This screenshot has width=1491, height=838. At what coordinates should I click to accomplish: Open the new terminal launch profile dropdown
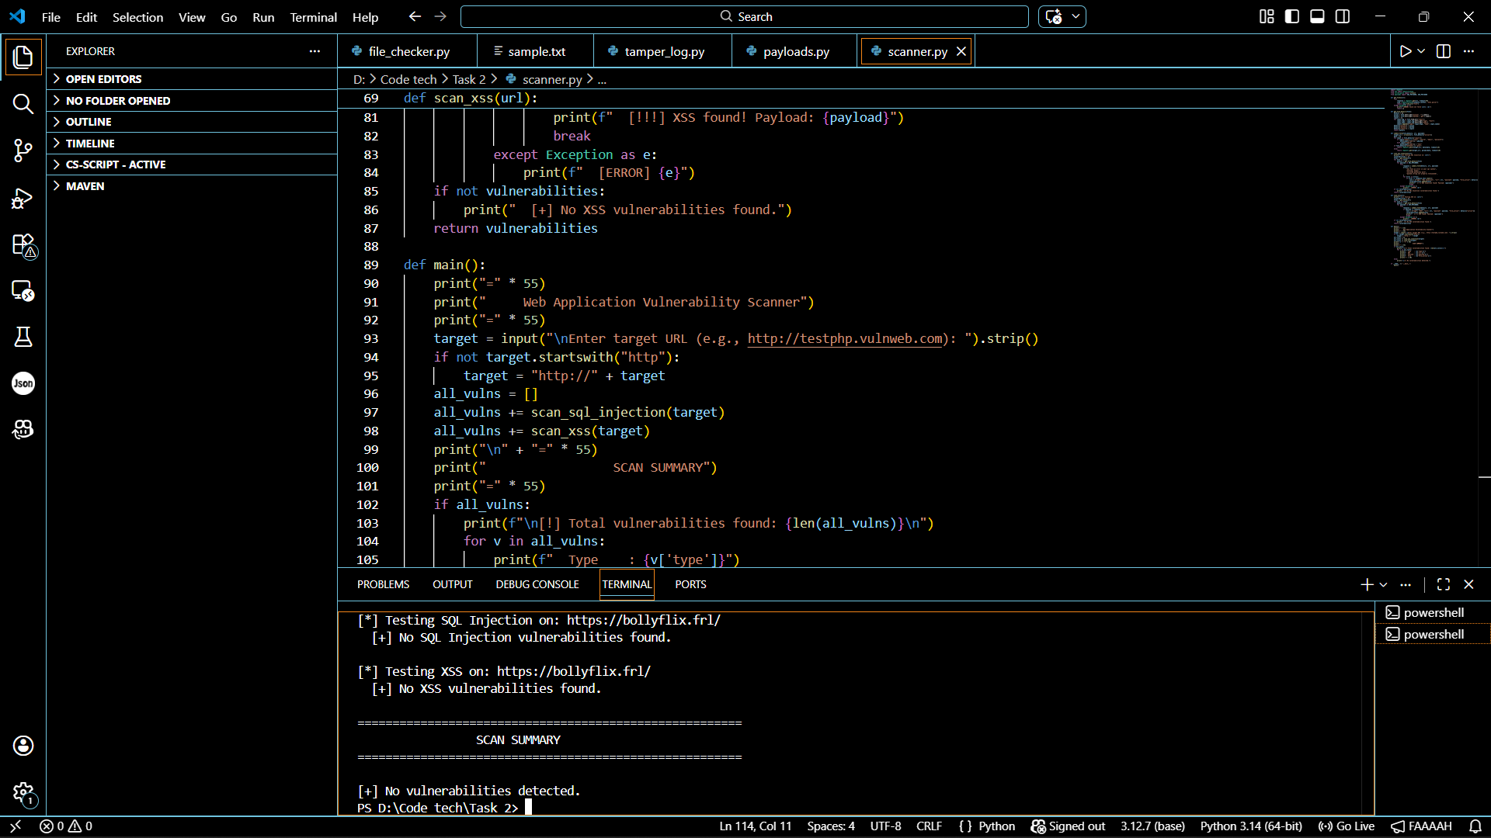(1384, 585)
